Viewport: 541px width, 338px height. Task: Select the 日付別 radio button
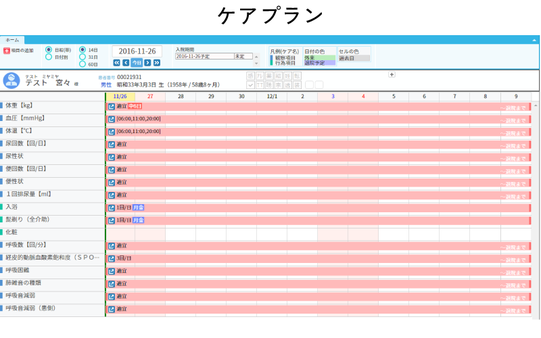(49, 57)
